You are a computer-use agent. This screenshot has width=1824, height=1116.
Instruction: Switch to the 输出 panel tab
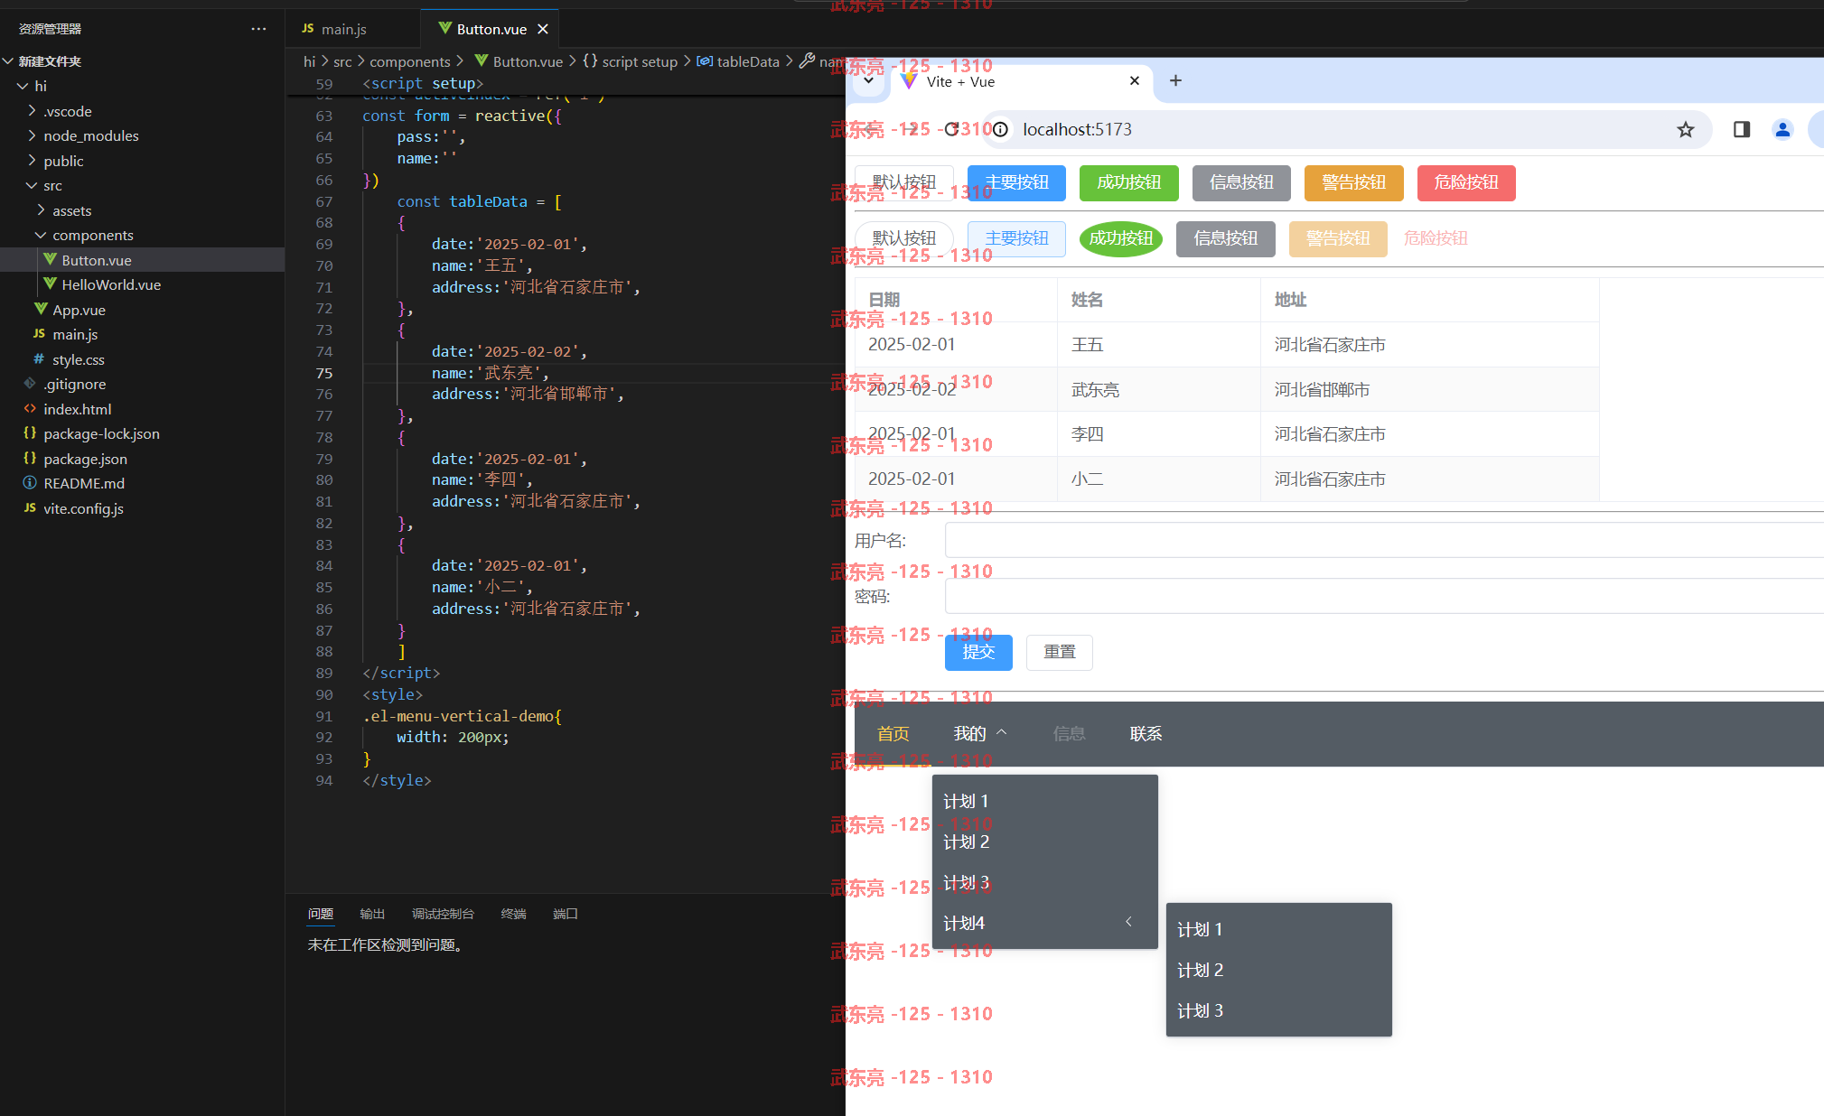[372, 914]
